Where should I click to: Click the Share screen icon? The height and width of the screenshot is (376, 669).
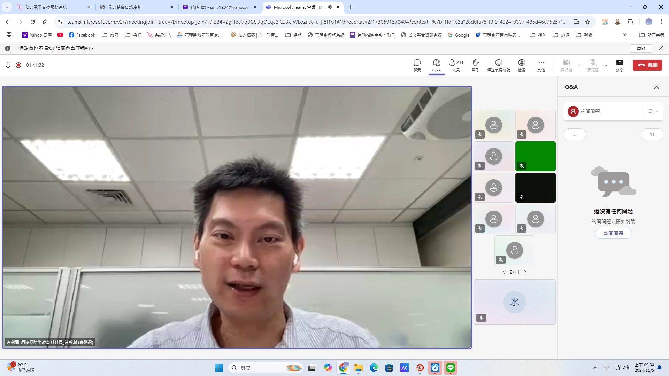coord(619,65)
